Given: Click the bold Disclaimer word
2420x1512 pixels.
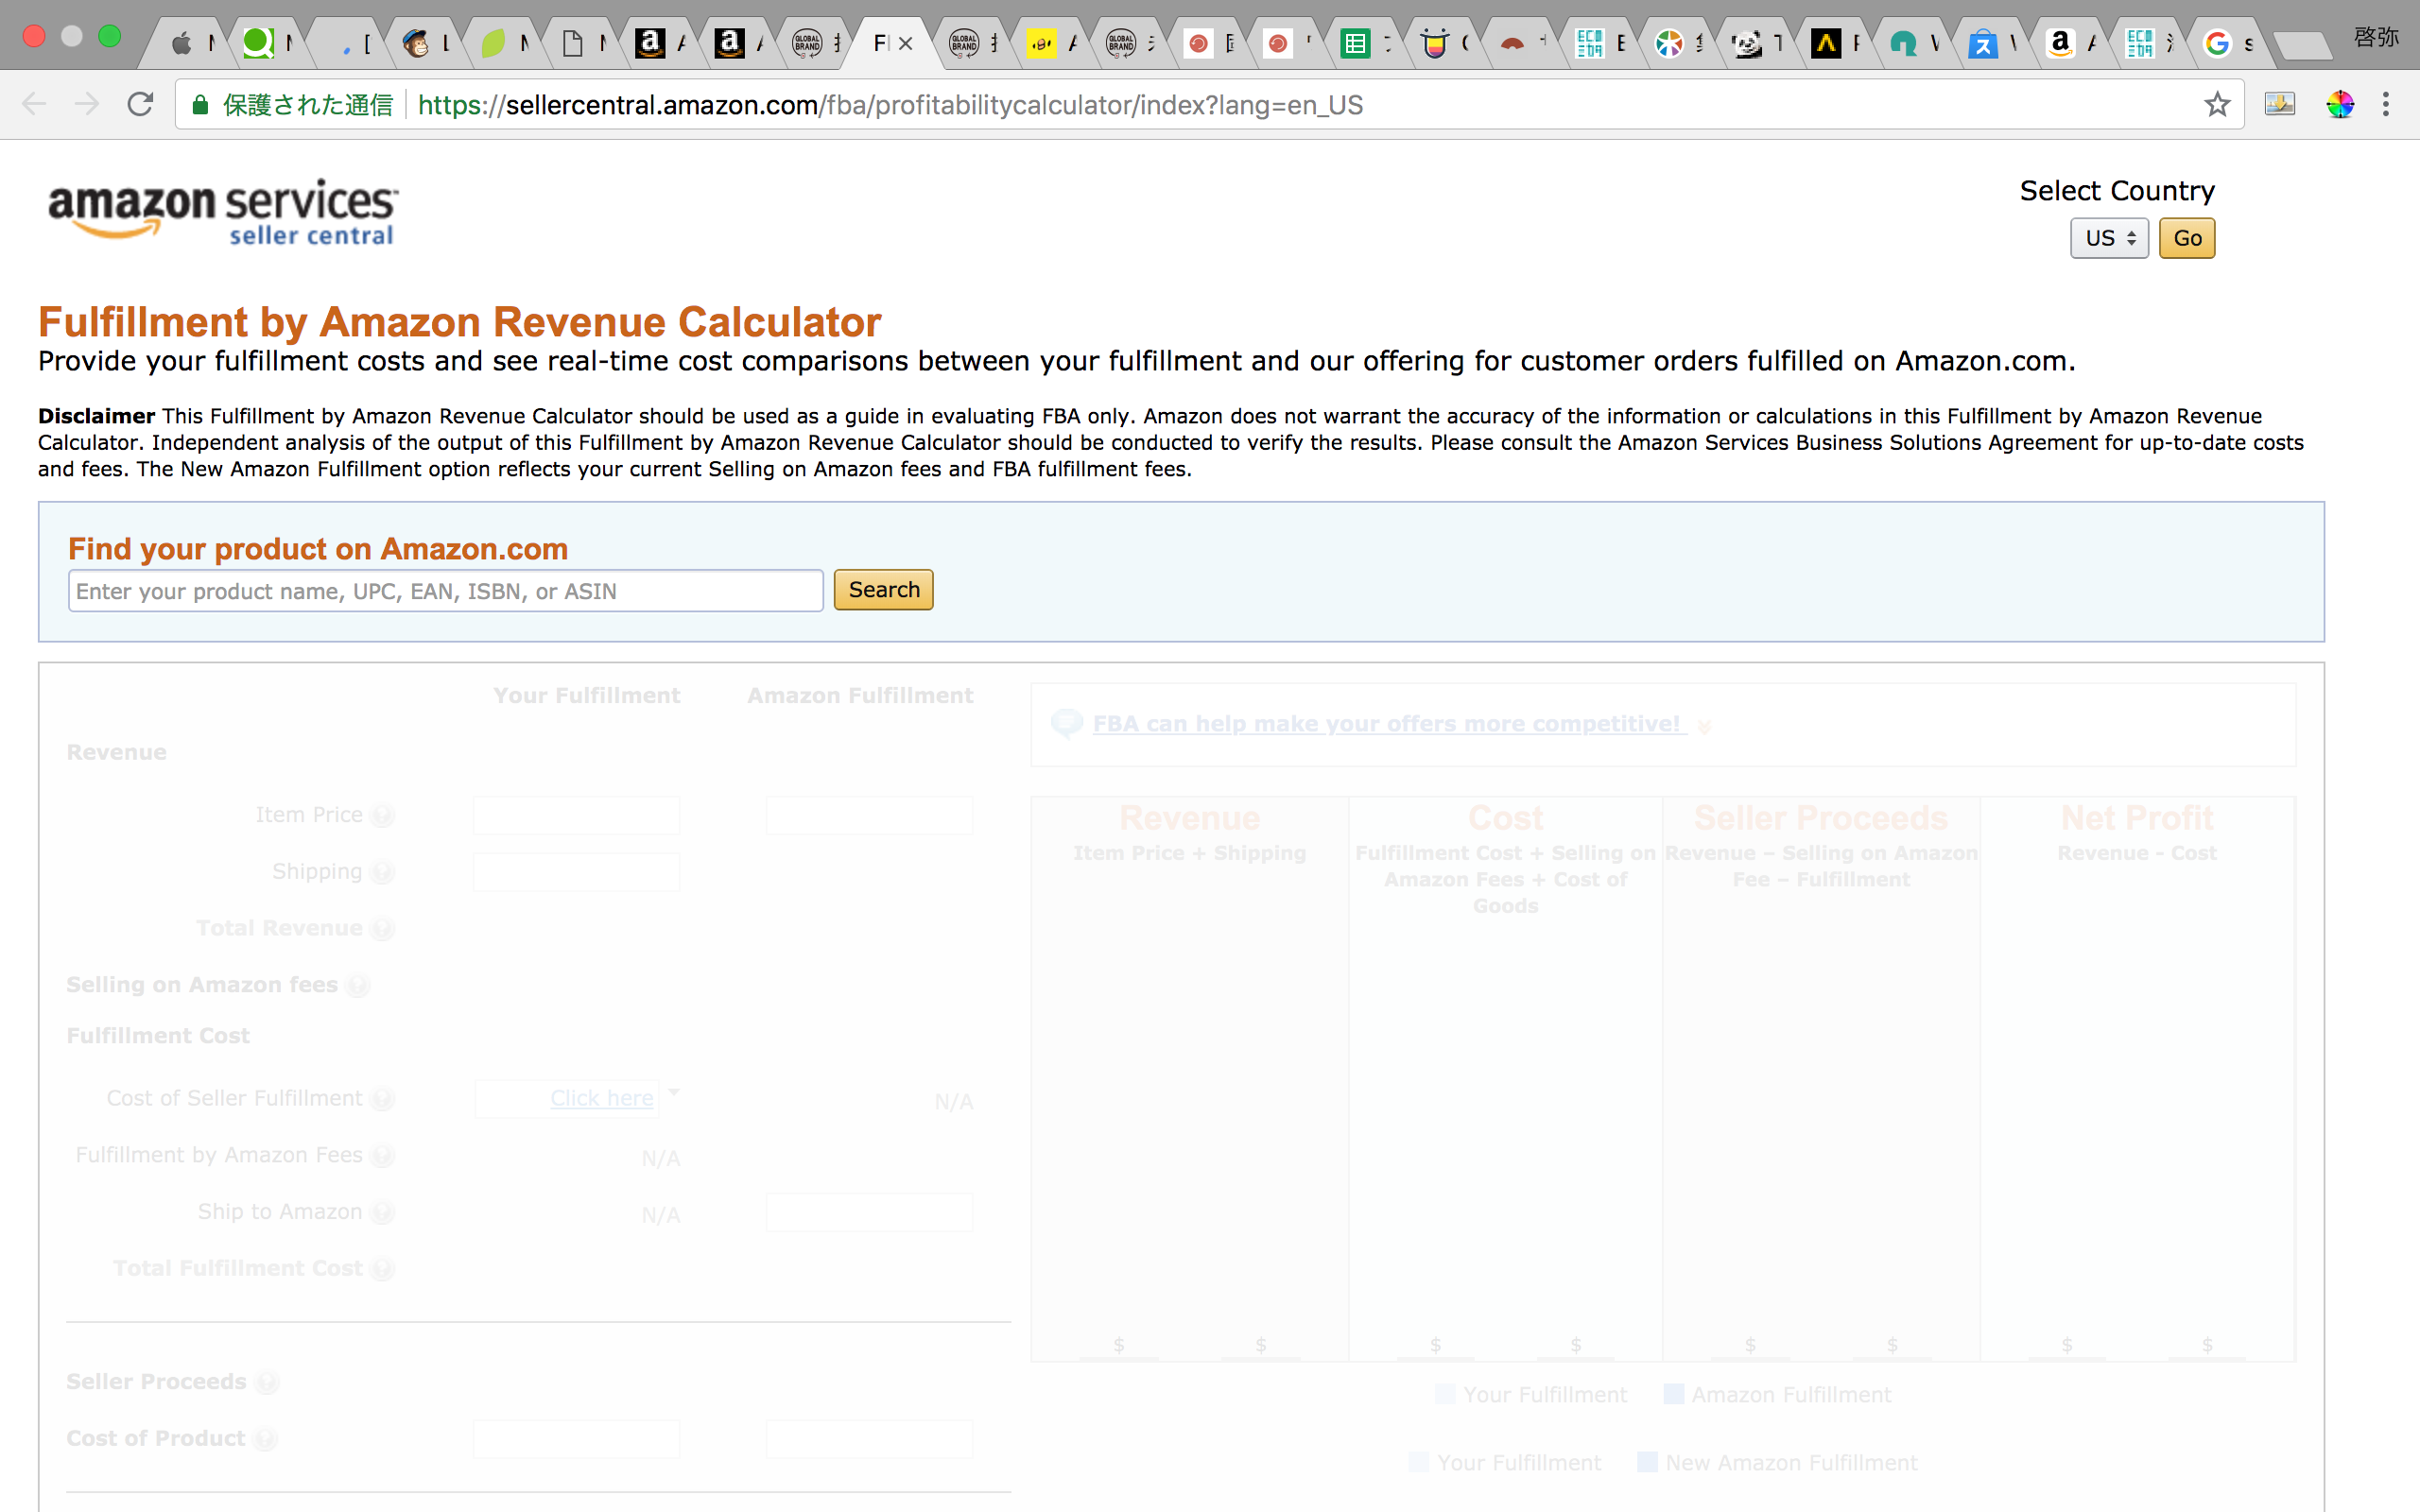Looking at the screenshot, I should pyautogui.click(x=97, y=416).
